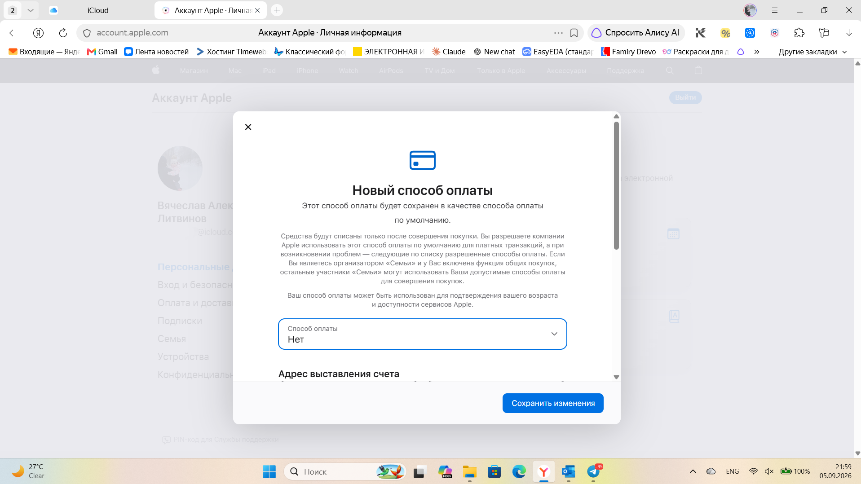
Task: Click Спросить Алису AI button
Action: pos(636,33)
